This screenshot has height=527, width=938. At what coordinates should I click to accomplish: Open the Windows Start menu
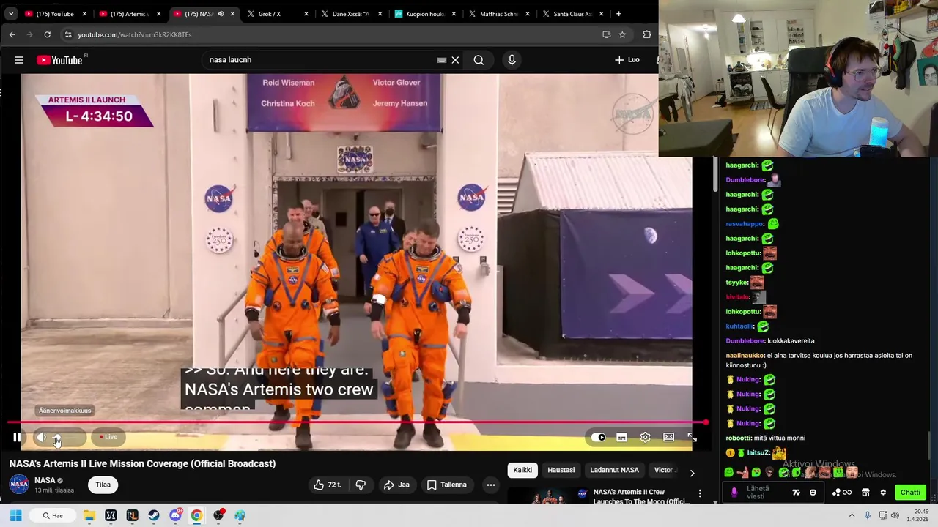[15, 515]
